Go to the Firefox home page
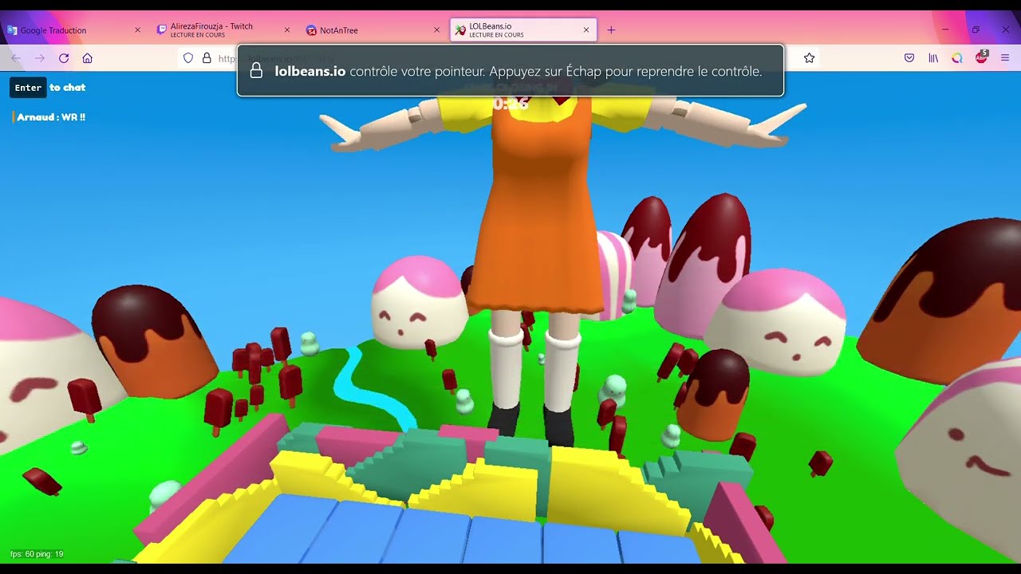The width and height of the screenshot is (1021, 574). (x=88, y=58)
